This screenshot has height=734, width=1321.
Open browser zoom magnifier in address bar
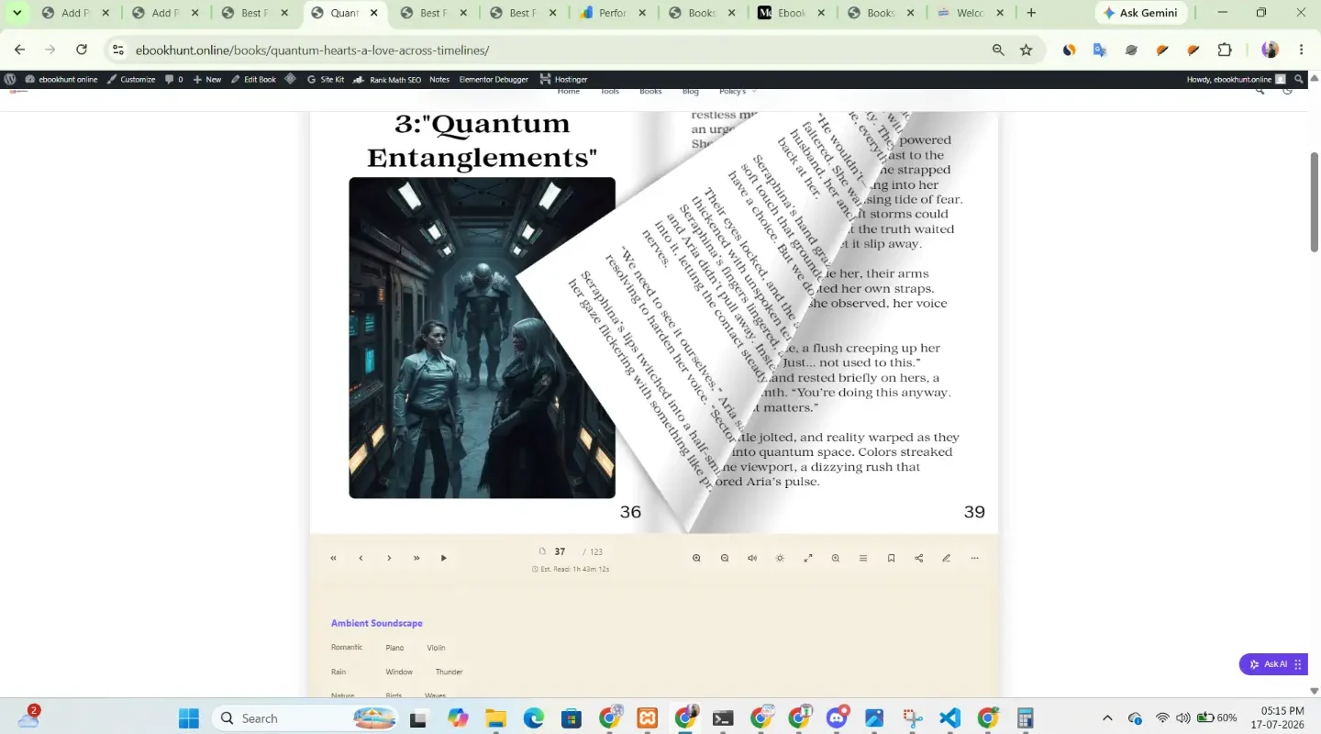click(998, 50)
